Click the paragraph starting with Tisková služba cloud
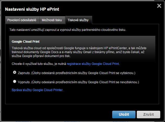The width and height of the screenshot is (165, 122). (79, 52)
